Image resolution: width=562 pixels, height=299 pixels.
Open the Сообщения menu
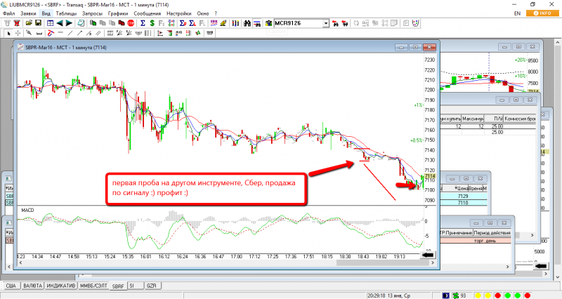tap(148, 13)
